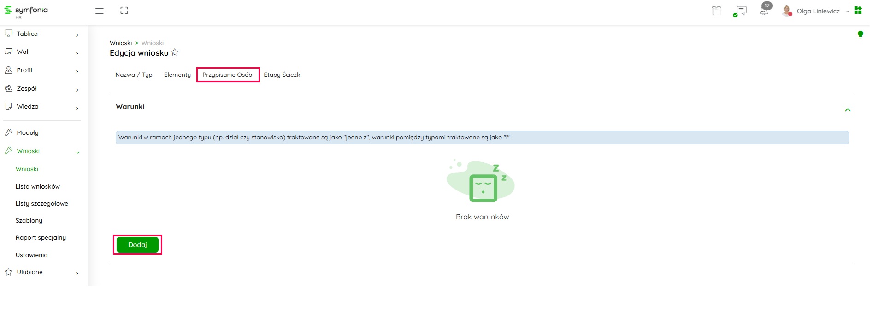Screen dimensions: 873x316
Task: Open notifications bell with 12 badge
Action: [764, 11]
